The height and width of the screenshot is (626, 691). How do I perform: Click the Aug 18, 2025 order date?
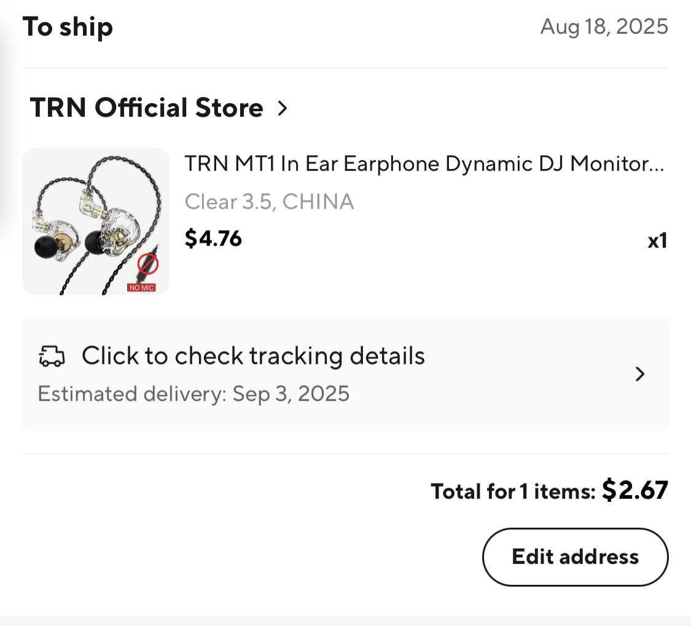[604, 27]
